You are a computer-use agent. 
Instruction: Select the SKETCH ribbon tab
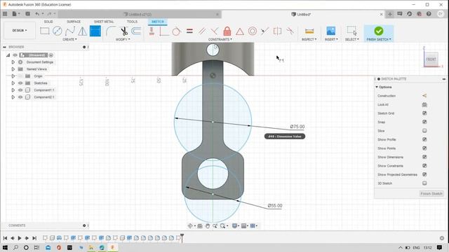[157, 22]
